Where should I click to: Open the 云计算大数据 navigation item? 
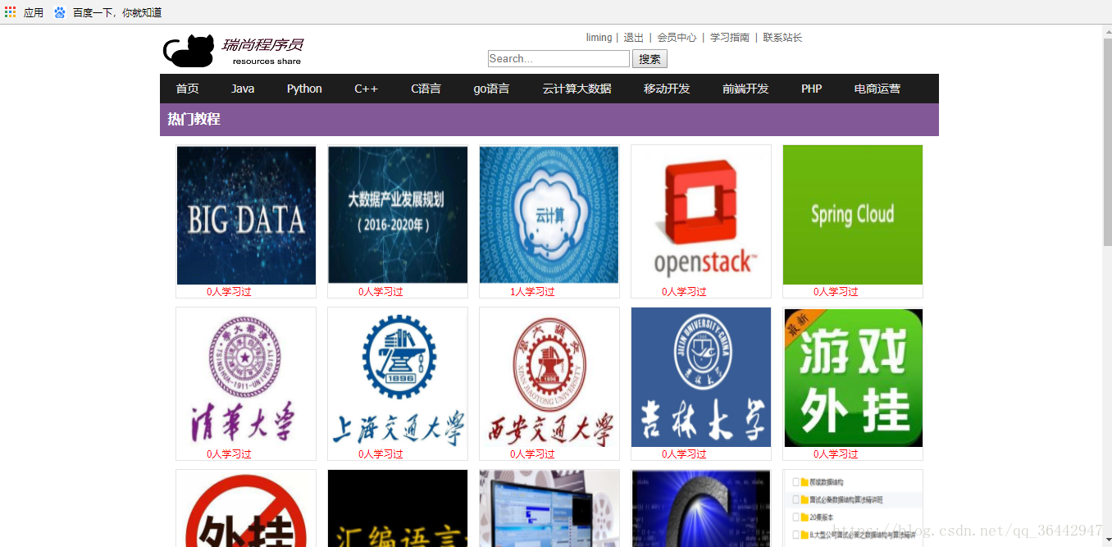577,89
